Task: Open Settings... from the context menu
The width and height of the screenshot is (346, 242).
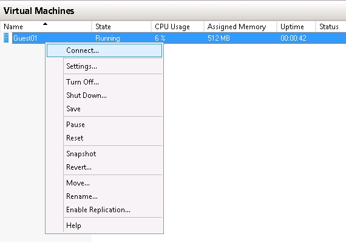Action: coord(104,66)
